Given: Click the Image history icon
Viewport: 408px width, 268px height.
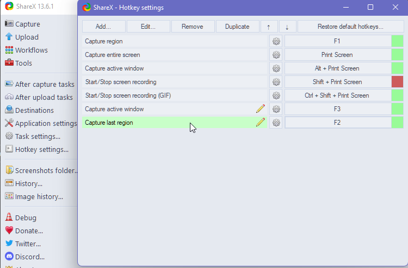Looking at the screenshot, I should click(x=9, y=196).
